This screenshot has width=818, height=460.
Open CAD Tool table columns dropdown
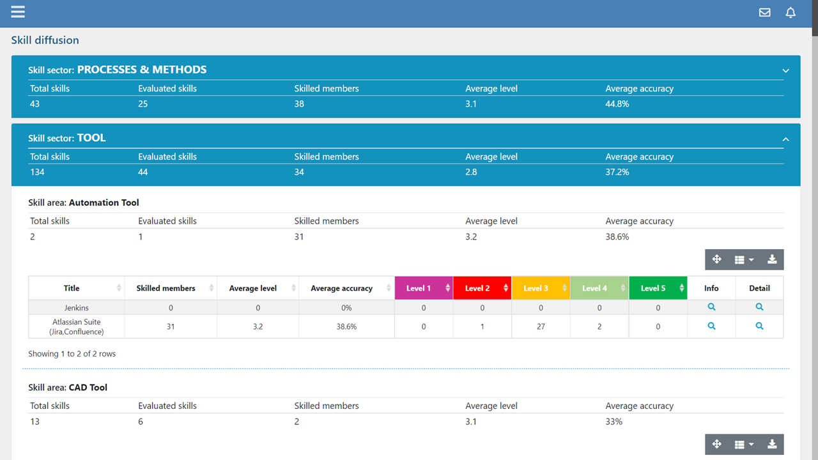(x=744, y=445)
